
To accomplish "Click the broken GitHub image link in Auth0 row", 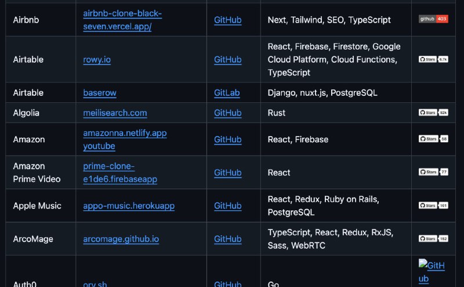I will point(432,272).
